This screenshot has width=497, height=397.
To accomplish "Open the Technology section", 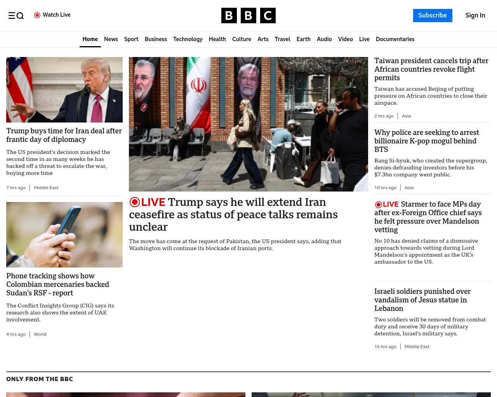I will [x=188, y=39].
